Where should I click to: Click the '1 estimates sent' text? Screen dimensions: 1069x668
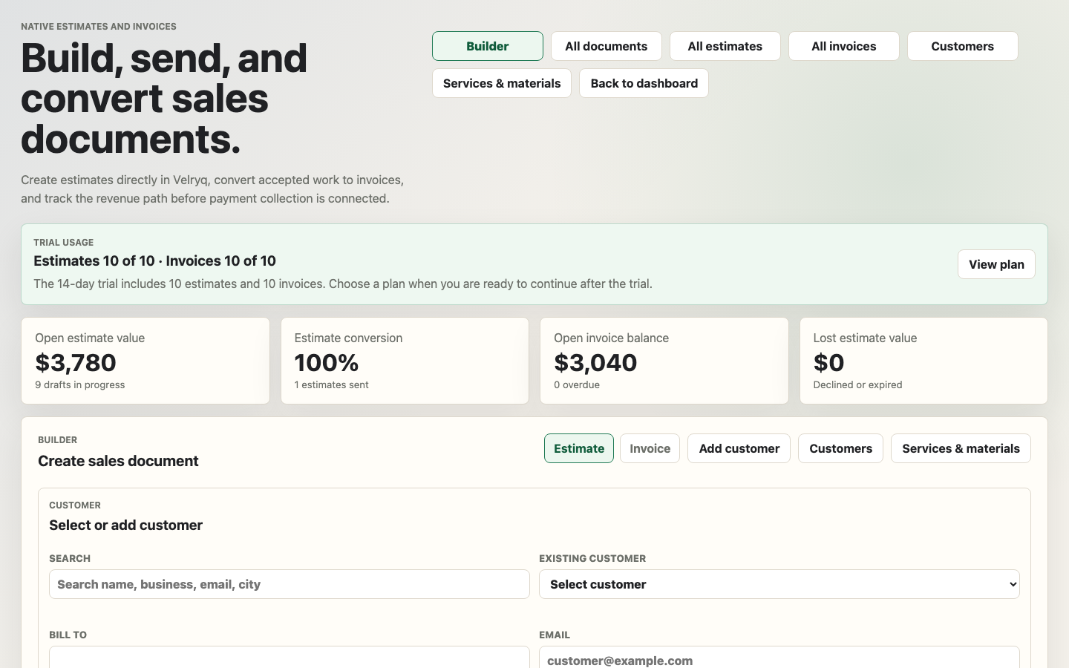point(331,384)
